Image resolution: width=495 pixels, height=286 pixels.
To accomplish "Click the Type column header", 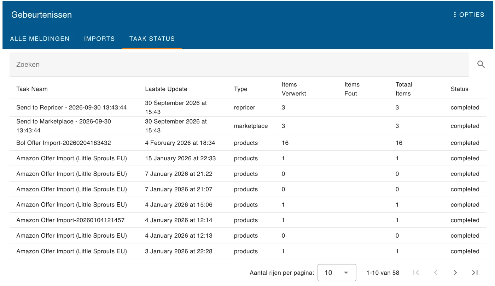I will click(241, 89).
